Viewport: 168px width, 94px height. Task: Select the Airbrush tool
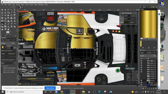[x=14, y=24]
